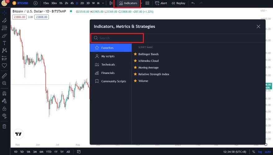Image resolution: width=273 pixels, height=155 pixels.
Task: Open the Community Scripts category
Action: coord(111,81)
